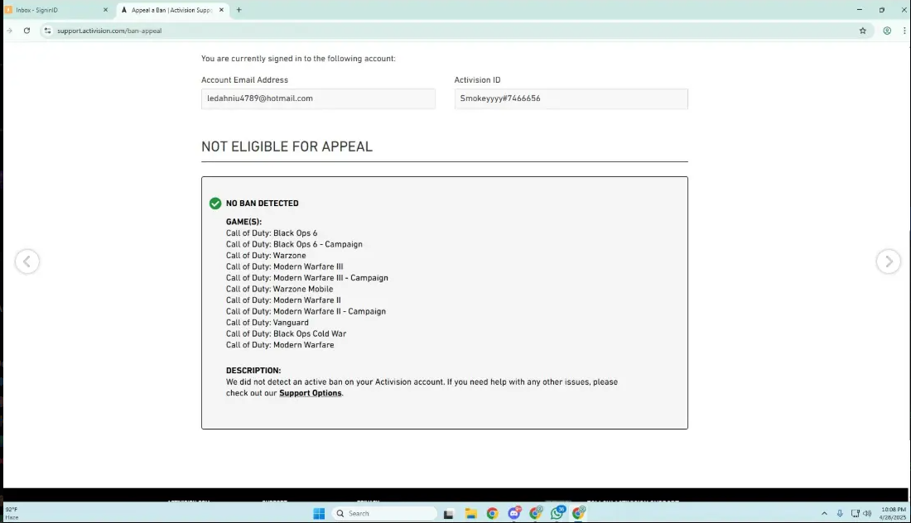This screenshot has width=911, height=523.
Task: Click the site information icon in the address bar
Action: click(48, 31)
